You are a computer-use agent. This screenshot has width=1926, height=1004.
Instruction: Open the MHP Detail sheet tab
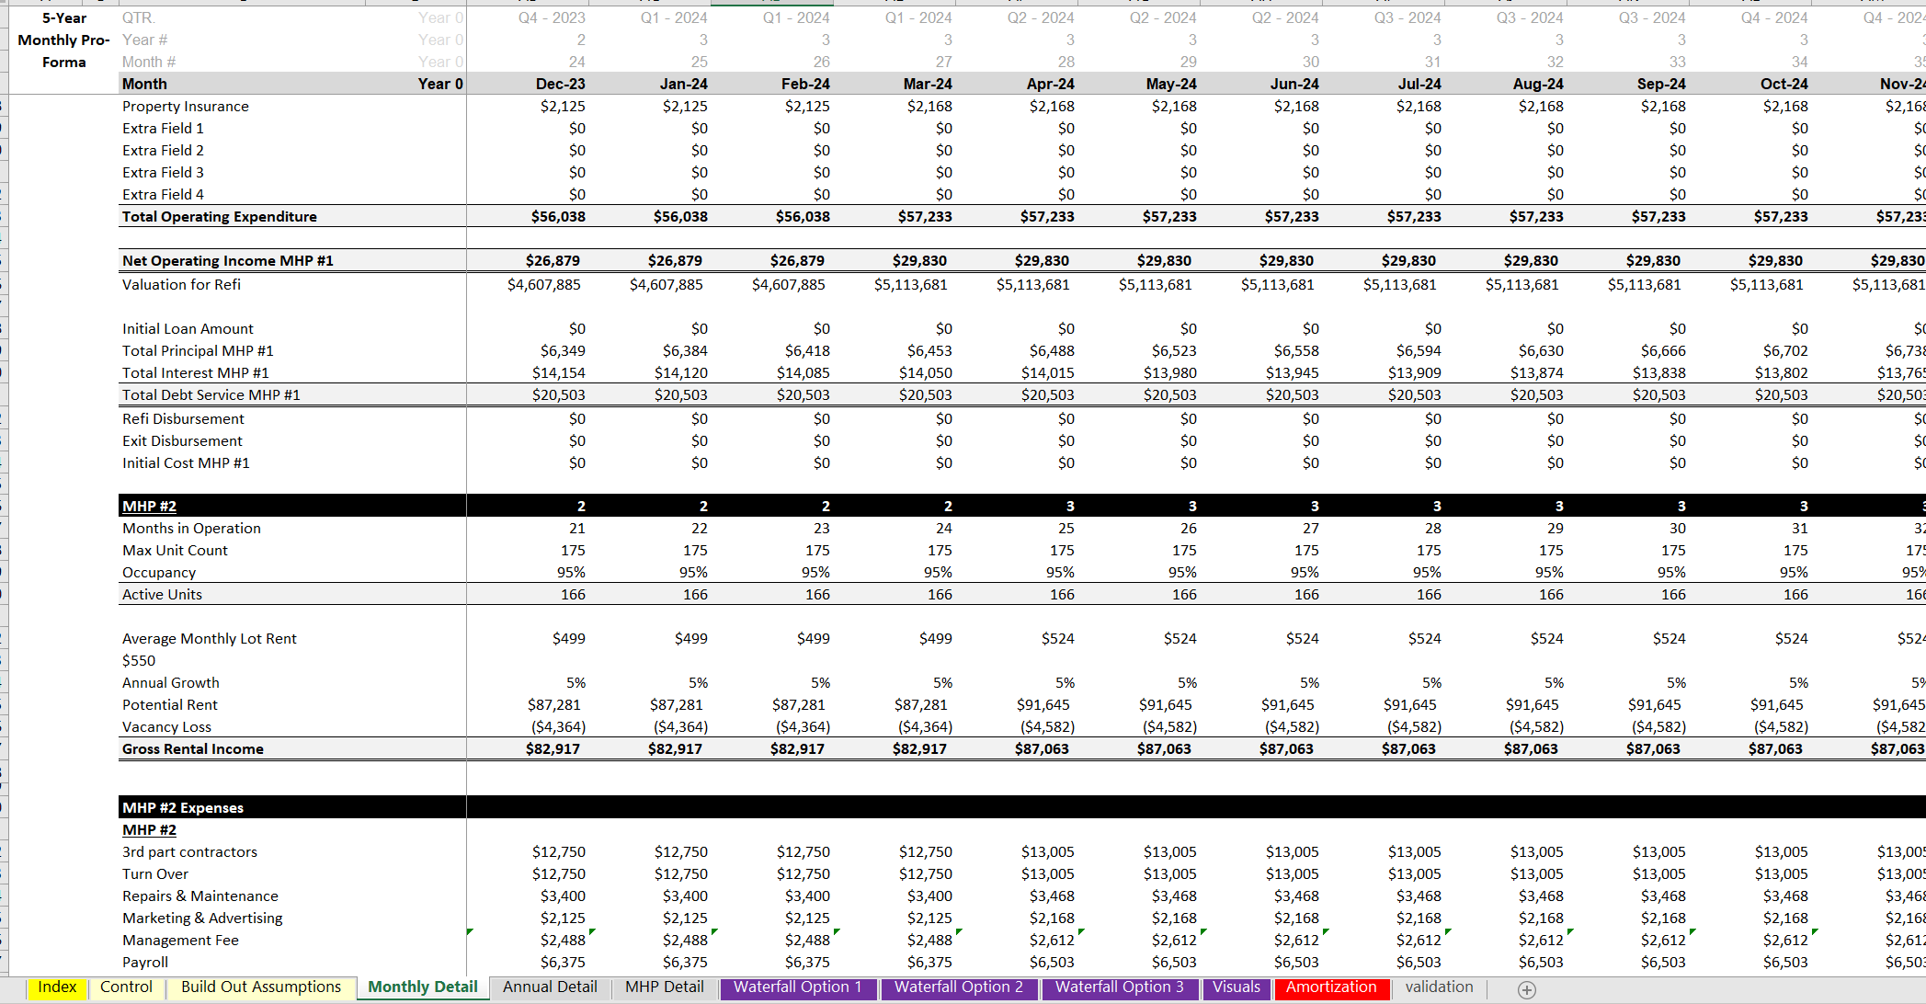click(665, 987)
